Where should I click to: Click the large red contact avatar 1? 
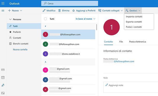click(x=112, y=27)
